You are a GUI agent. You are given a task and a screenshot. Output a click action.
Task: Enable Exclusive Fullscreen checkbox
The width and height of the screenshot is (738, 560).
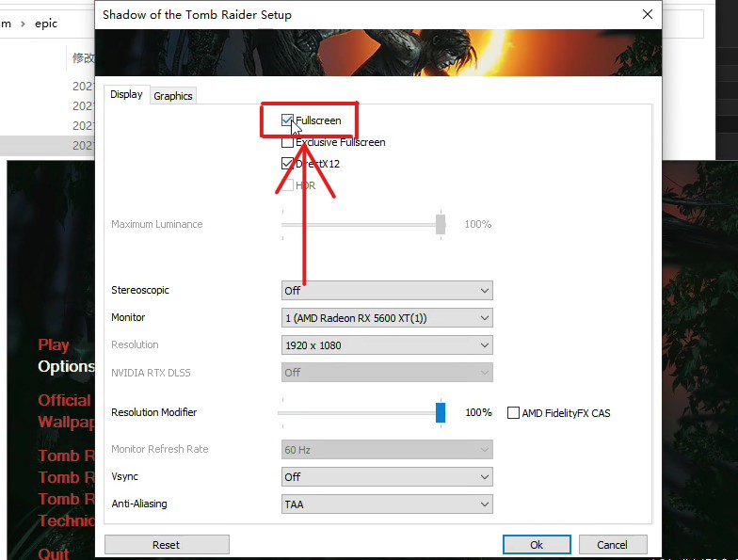coord(288,142)
